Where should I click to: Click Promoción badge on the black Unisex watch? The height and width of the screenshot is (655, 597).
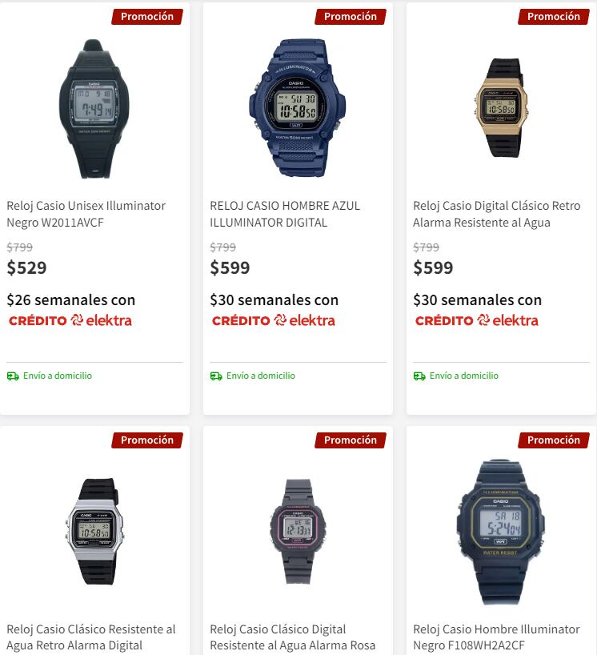[147, 17]
